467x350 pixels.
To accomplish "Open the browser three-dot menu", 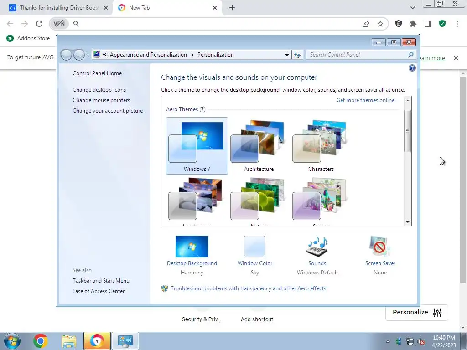I will [457, 24].
